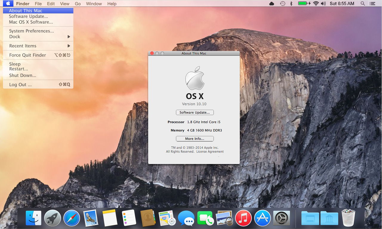
Task: Select Restart... from Apple menu
Action: [38, 69]
